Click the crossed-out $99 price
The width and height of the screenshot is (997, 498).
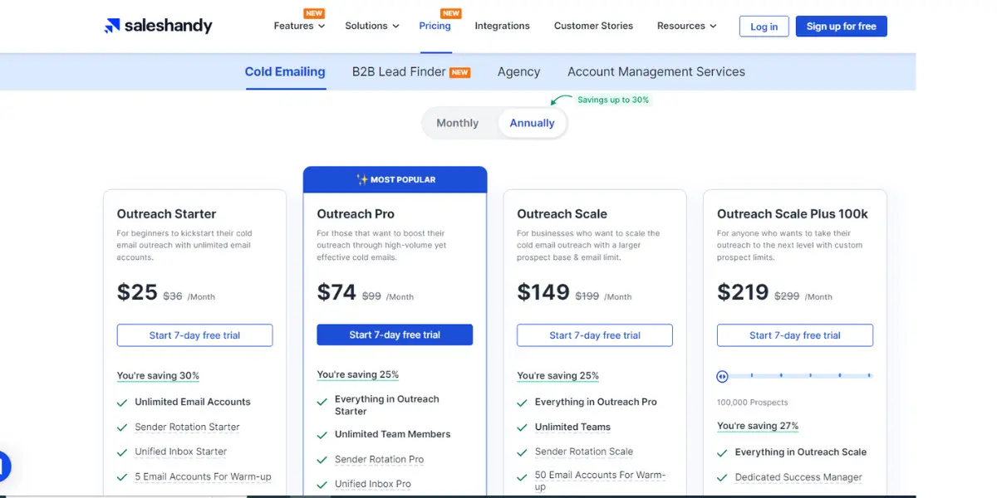point(372,296)
